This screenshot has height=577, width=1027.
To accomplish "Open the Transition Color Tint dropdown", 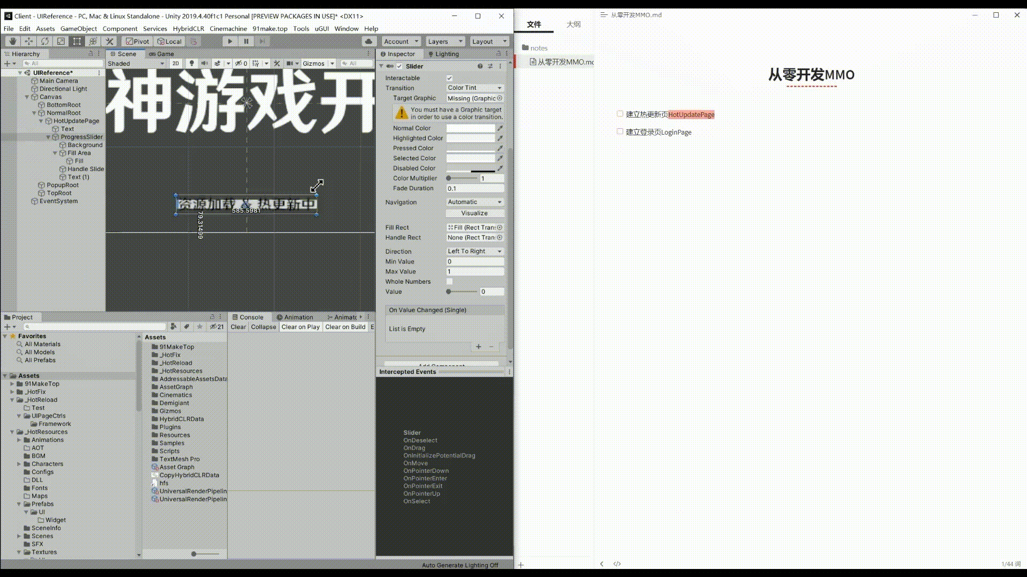I will tap(474, 88).
